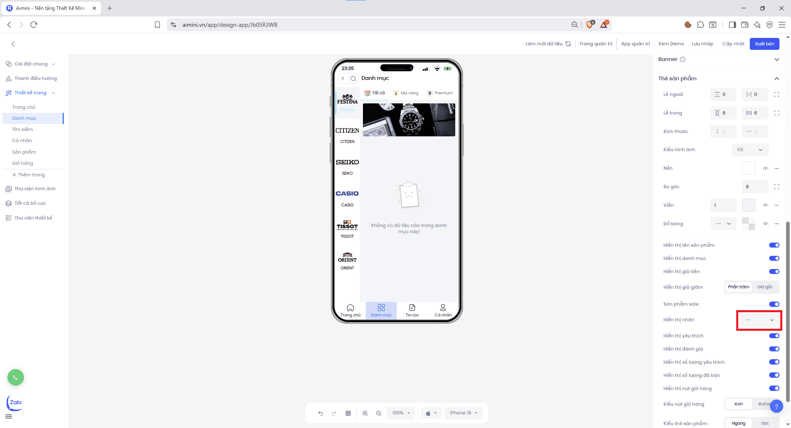The width and height of the screenshot is (791, 428).
Task: Click the green phone call button
Action: [x=16, y=377]
